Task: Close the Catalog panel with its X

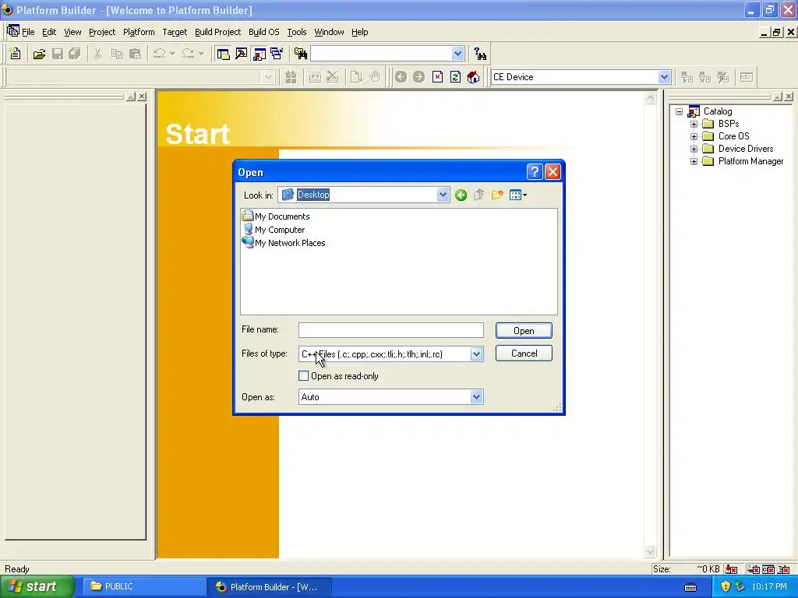Action: (x=789, y=96)
